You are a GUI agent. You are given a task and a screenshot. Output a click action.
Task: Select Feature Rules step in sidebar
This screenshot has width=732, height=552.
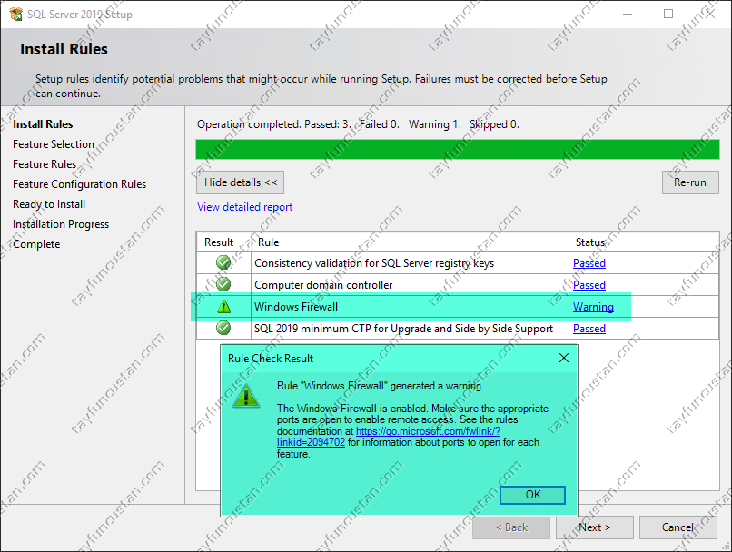(x=45, y=164)
